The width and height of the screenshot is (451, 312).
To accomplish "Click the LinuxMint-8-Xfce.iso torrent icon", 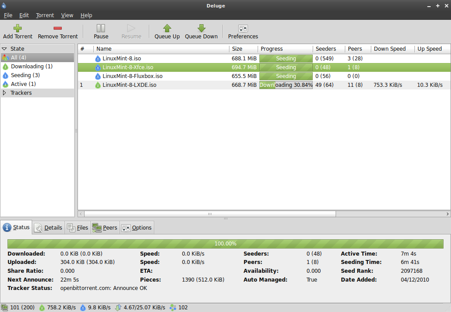I will click(98, 67).
